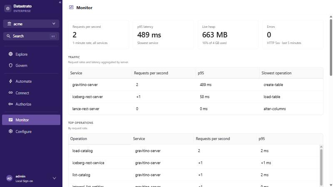This screenshot has height=187, width=333.
Task: Click the Automate lightning icon
Action: click(11, 81)
